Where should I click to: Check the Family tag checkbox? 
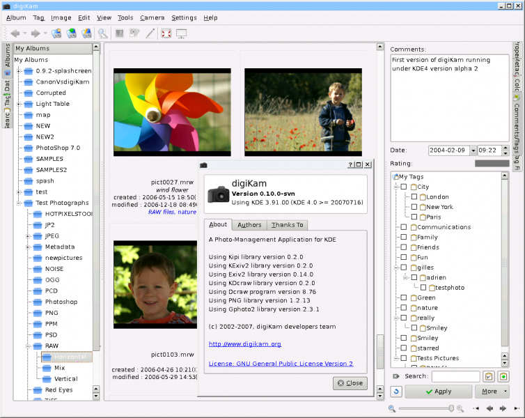pyautogui.click(x=404, y=237)
